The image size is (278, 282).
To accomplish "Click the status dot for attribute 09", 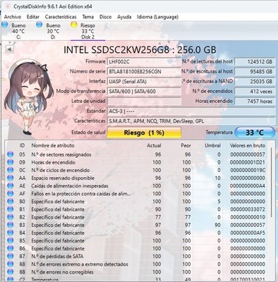I will pyautogui.click(x=10, y=162).
